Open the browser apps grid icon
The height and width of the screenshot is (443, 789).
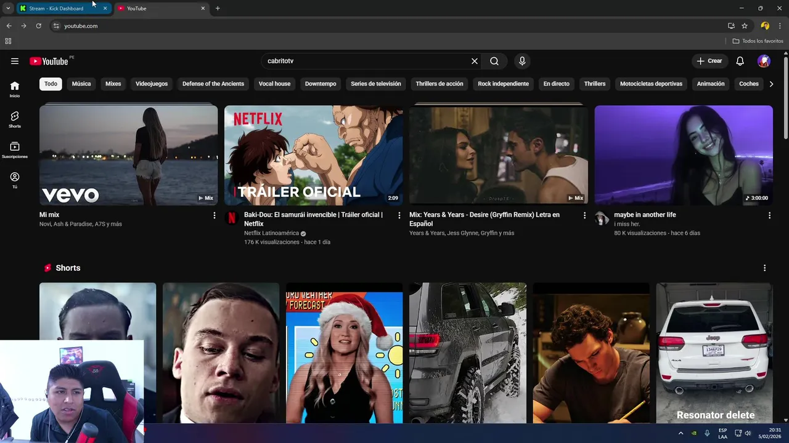[8, 41]
